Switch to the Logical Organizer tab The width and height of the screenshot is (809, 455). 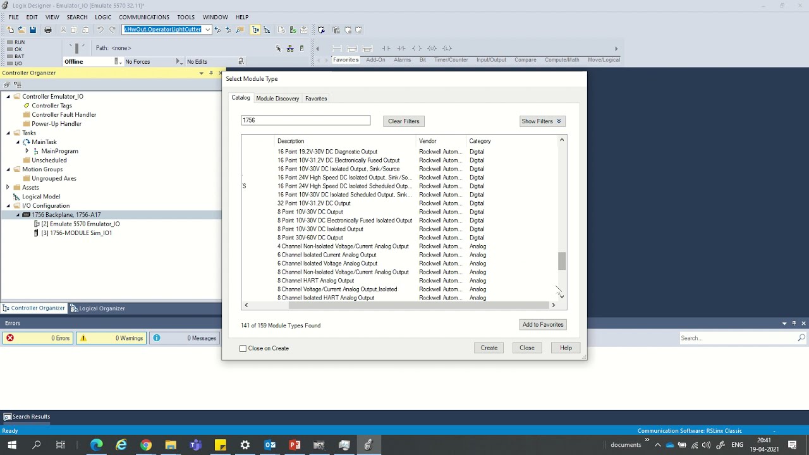point(97,308)
